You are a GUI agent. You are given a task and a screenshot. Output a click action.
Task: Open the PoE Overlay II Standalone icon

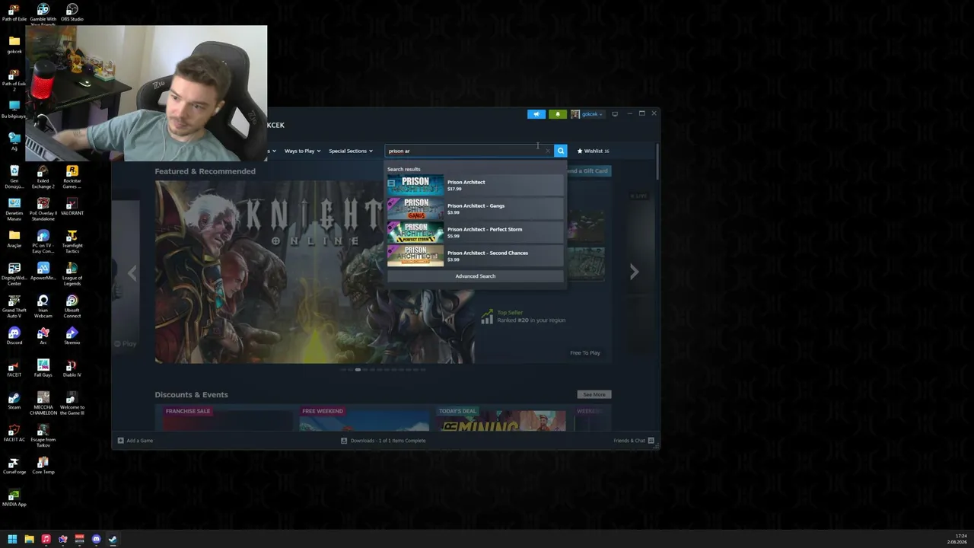(x=43, y=209)
